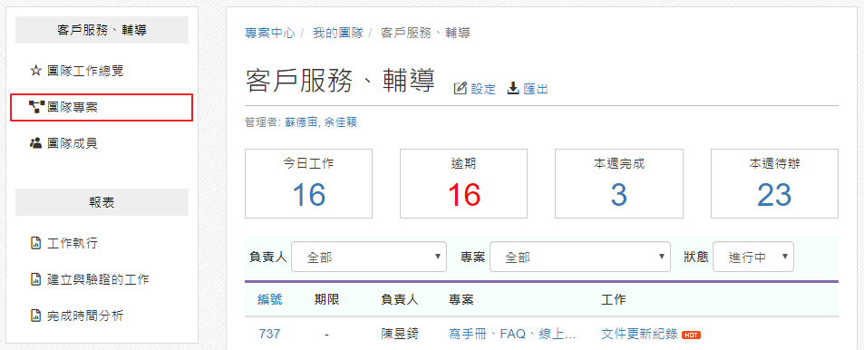
Task: Open the 負責人 filter dropdown
Action: 369,257
